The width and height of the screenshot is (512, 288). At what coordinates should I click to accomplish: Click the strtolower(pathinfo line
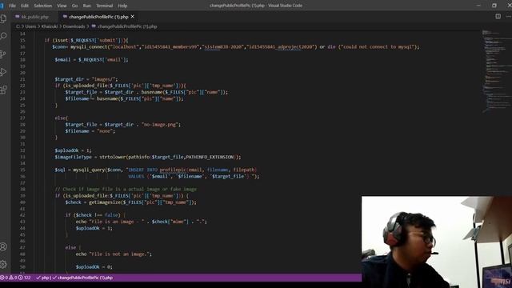pos(147,157)
